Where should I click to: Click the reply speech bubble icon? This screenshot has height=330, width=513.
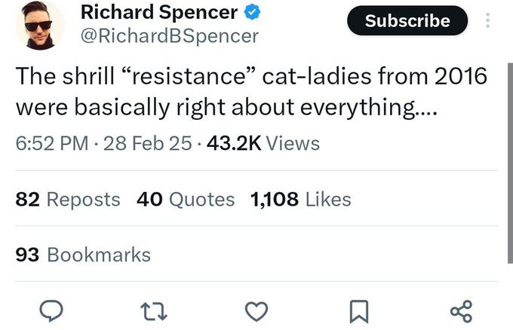pos(51,310)
